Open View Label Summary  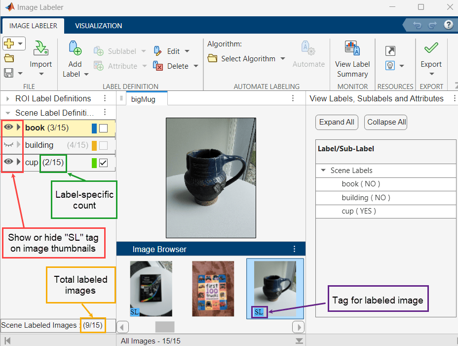tap(352, 58)
